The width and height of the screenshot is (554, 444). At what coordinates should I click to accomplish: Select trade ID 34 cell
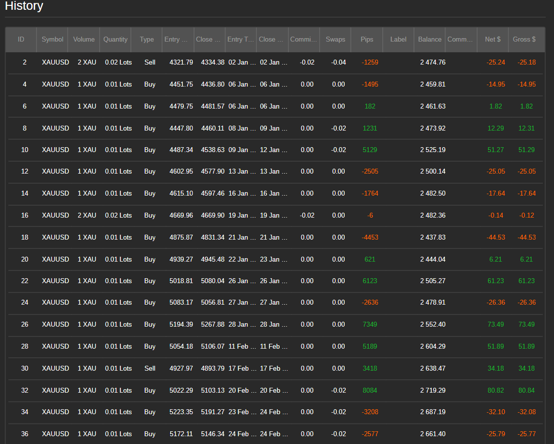[24, 412]
